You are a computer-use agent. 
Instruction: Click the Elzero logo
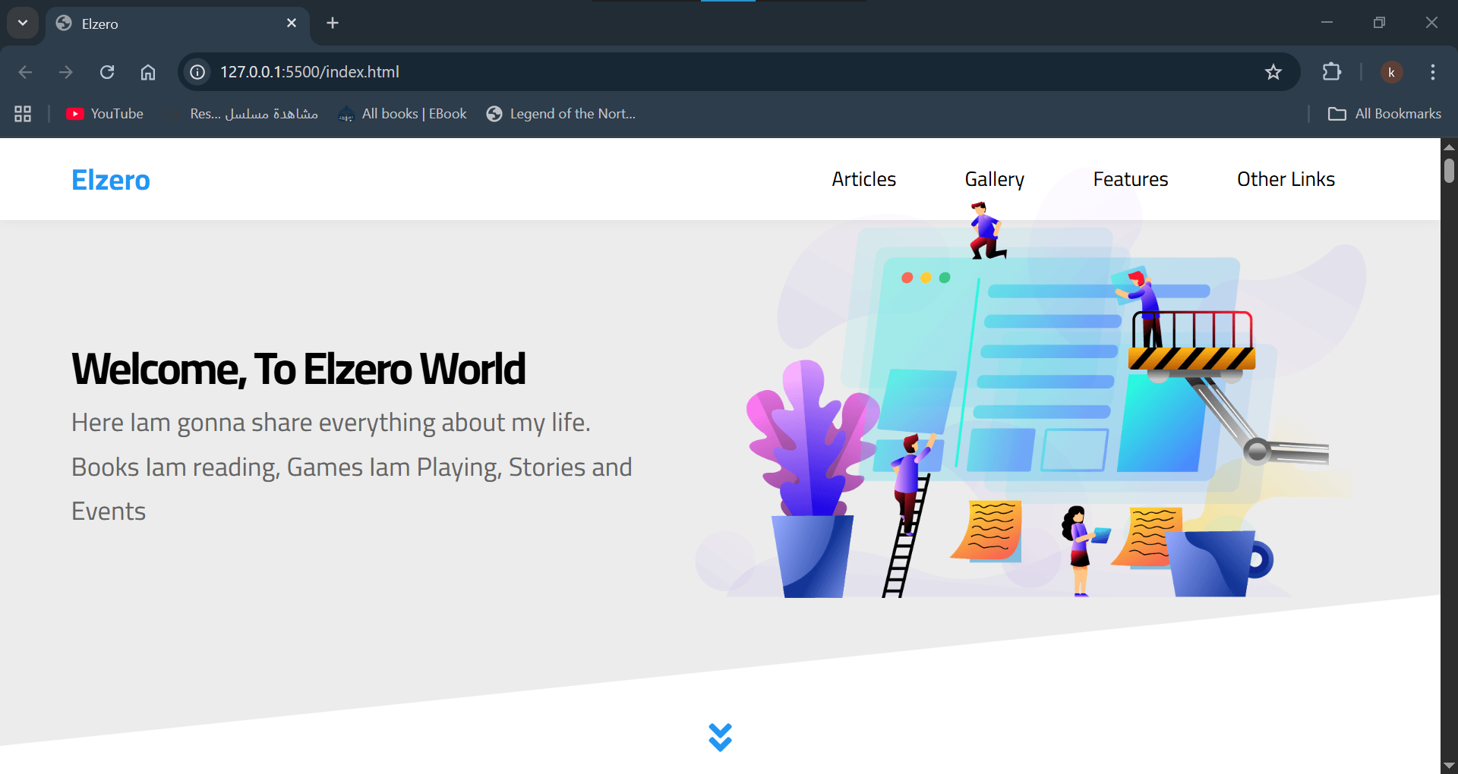pyautogui.click(x=111, y=180)
